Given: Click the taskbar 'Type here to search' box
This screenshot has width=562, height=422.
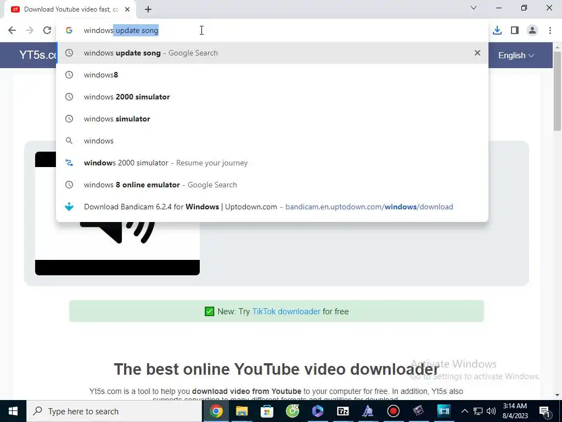Looking at the screenshot, I should click(x=114, y=411).
